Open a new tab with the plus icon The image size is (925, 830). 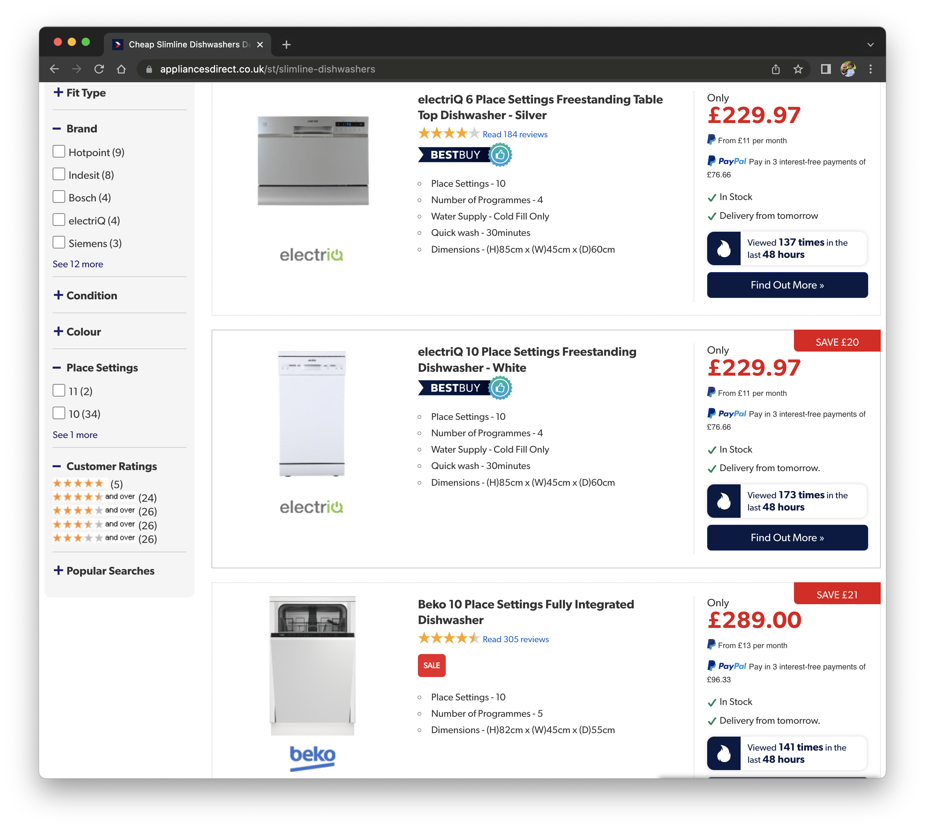point(286,45)
